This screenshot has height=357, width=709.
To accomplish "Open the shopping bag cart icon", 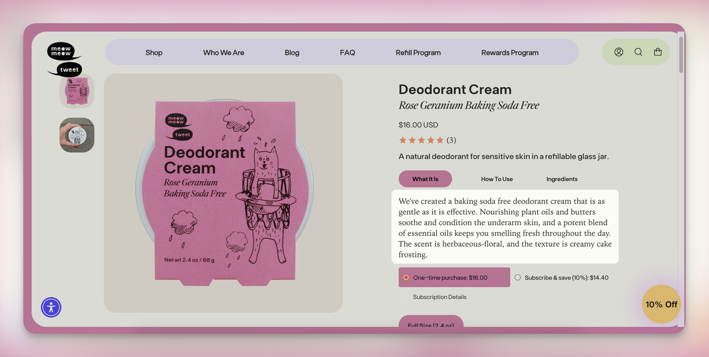I will click(x=657, y=52).
